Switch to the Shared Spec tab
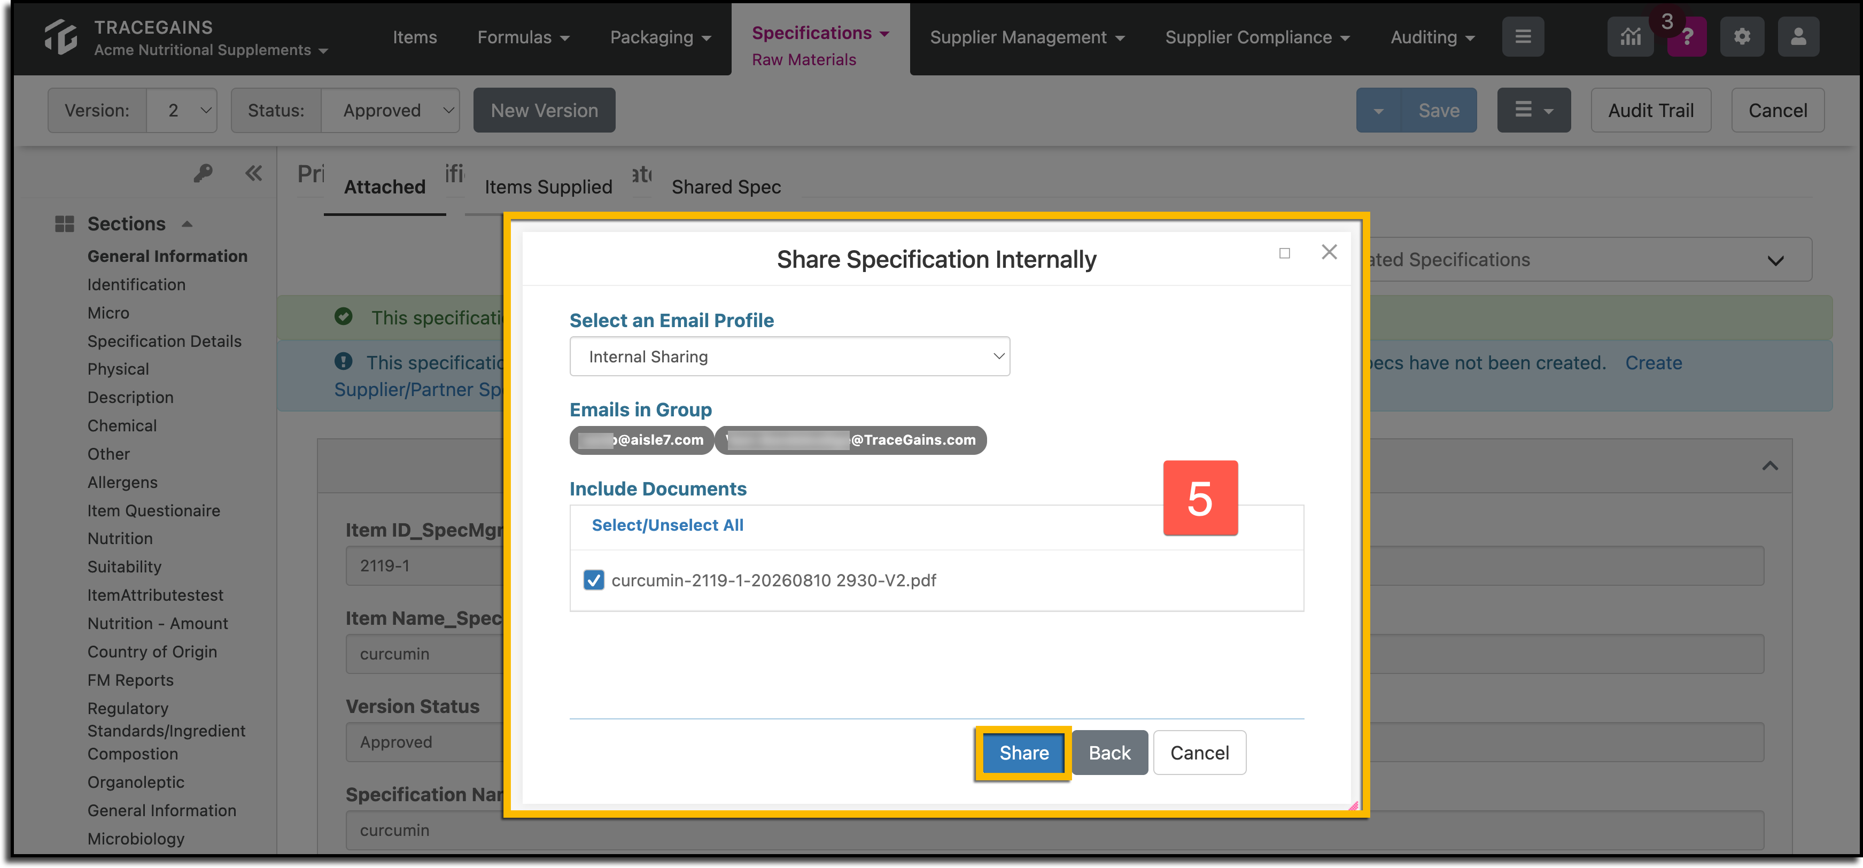The width and height of the screenshot is (1863, 868). (725, 187)
